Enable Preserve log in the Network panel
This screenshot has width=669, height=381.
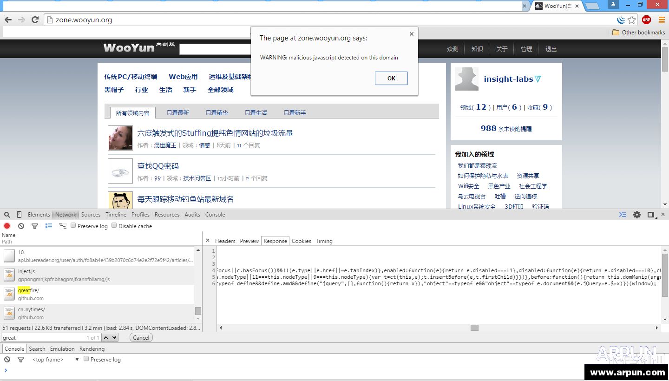[73, 226]
